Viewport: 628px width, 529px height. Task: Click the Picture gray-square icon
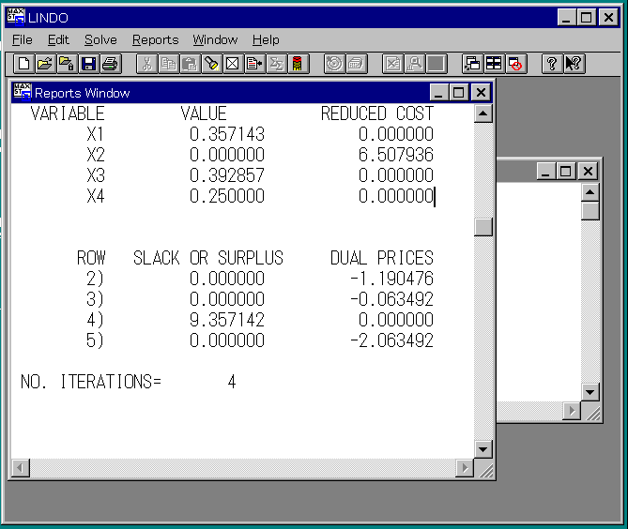coord(437,64)
